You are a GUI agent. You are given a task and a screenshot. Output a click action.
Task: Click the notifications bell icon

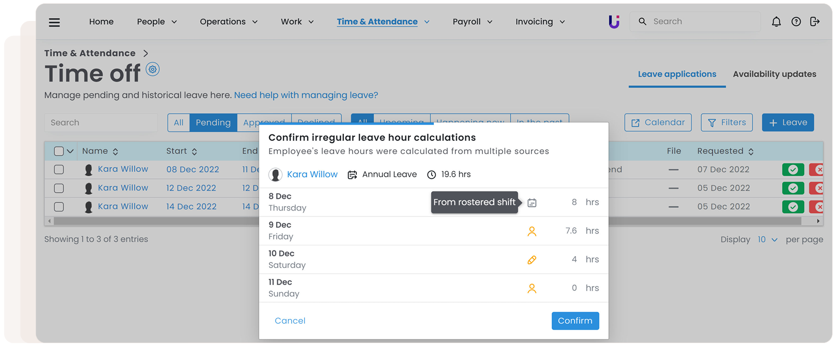point(776,21)
